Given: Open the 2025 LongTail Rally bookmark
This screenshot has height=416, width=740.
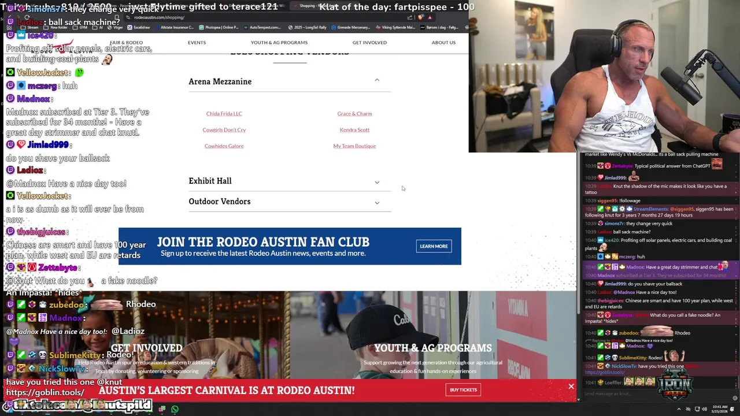Looking at the screenshot, I should click(308, 27).
